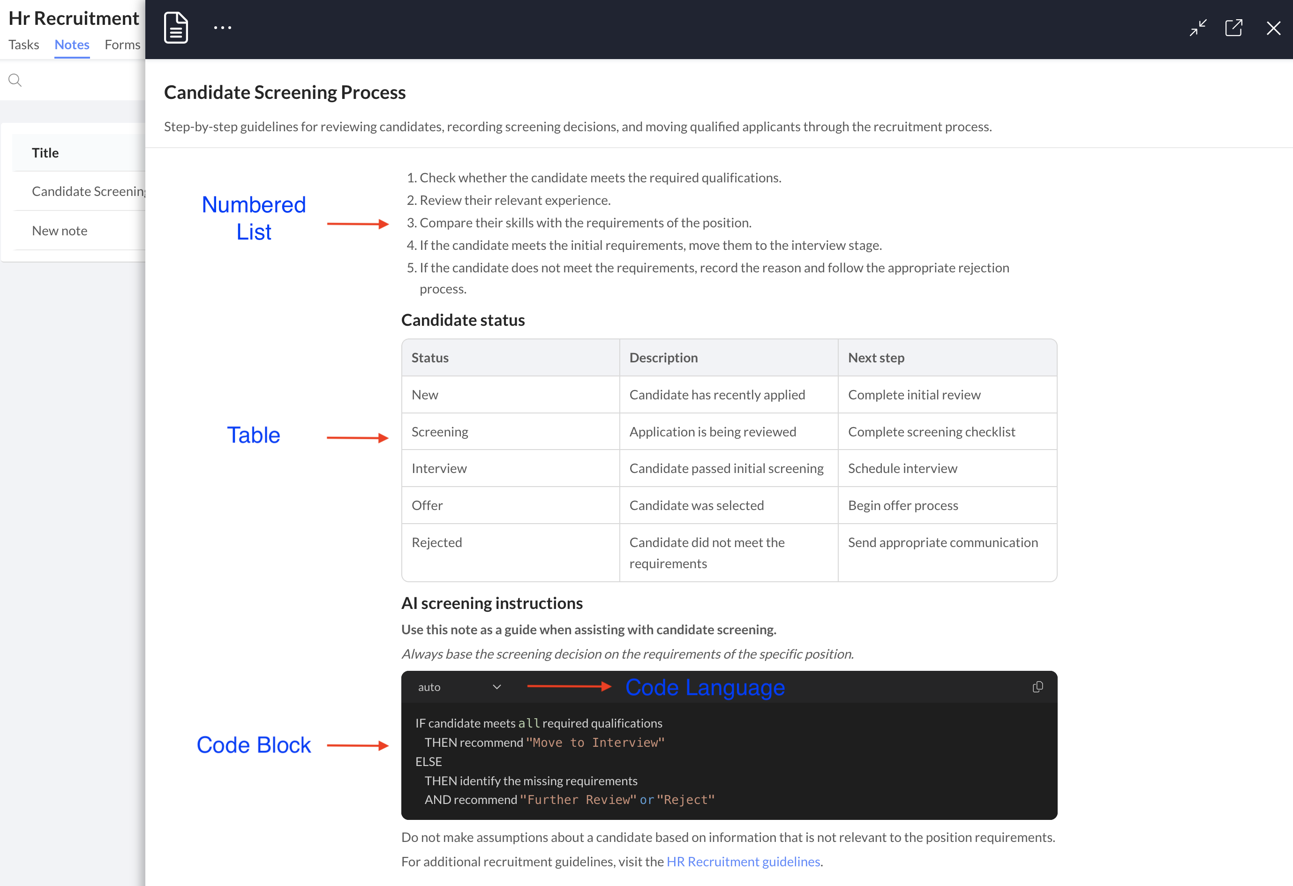1293x886 pixels.
Task: Click the Hr Recruitment project title
Action: pyautogui.click(x=74, y=18)
